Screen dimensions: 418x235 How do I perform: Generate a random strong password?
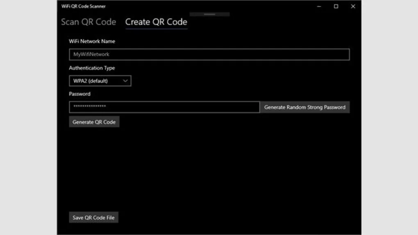point(305,107)
